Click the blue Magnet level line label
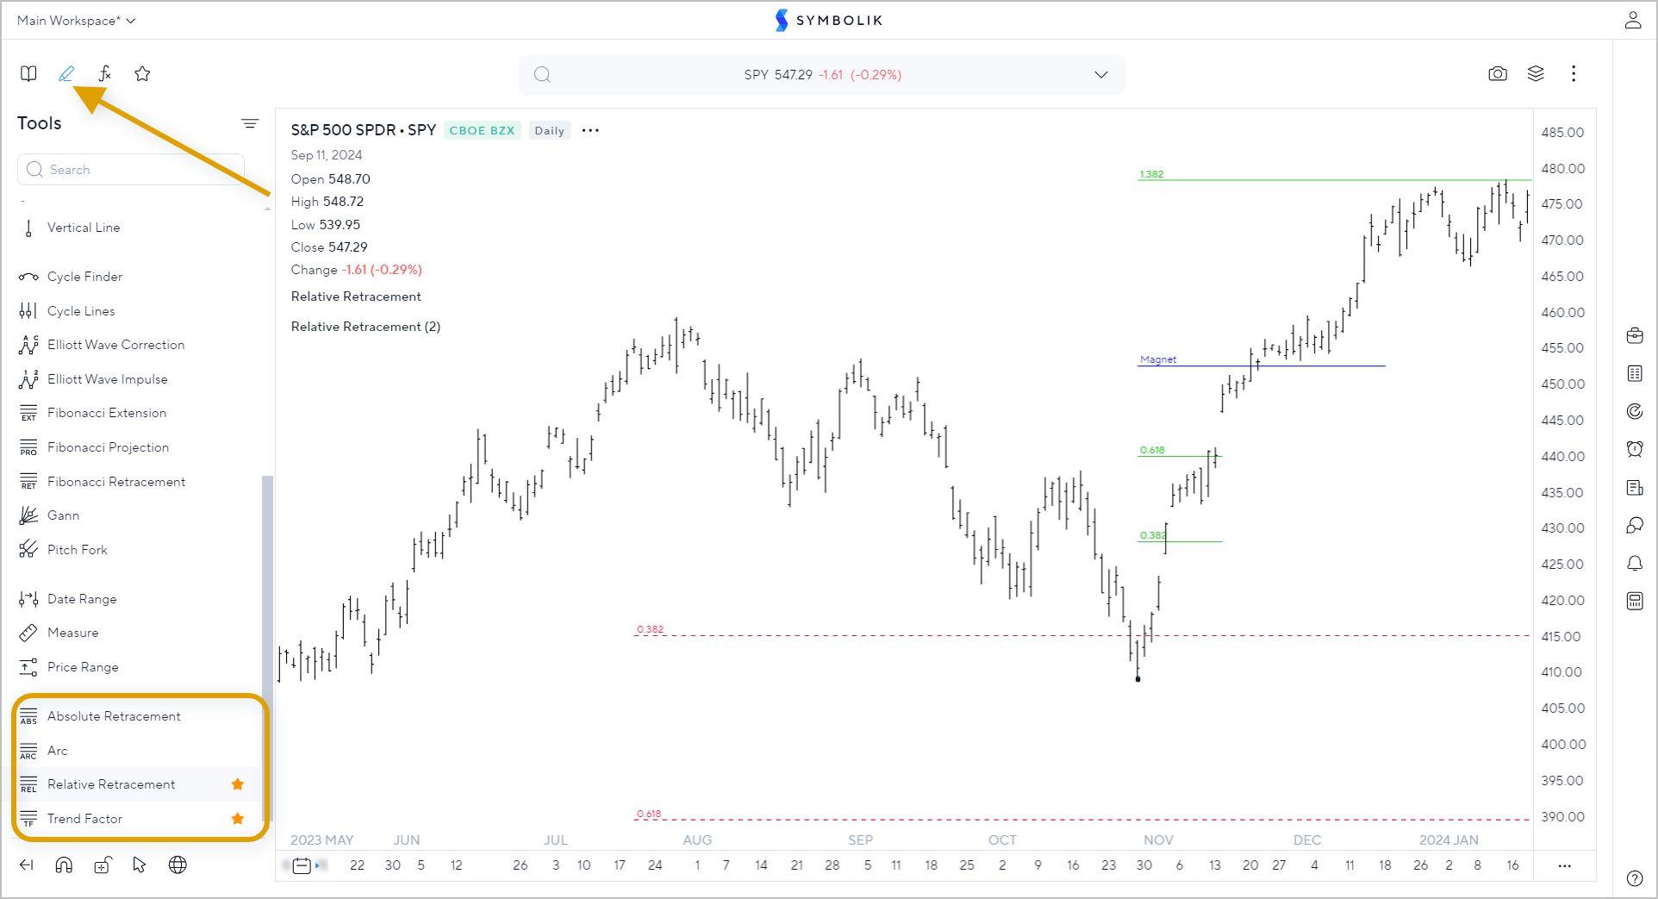Screen dimensions: 1658x899 pyautogui.click(x=1158, y=359)
